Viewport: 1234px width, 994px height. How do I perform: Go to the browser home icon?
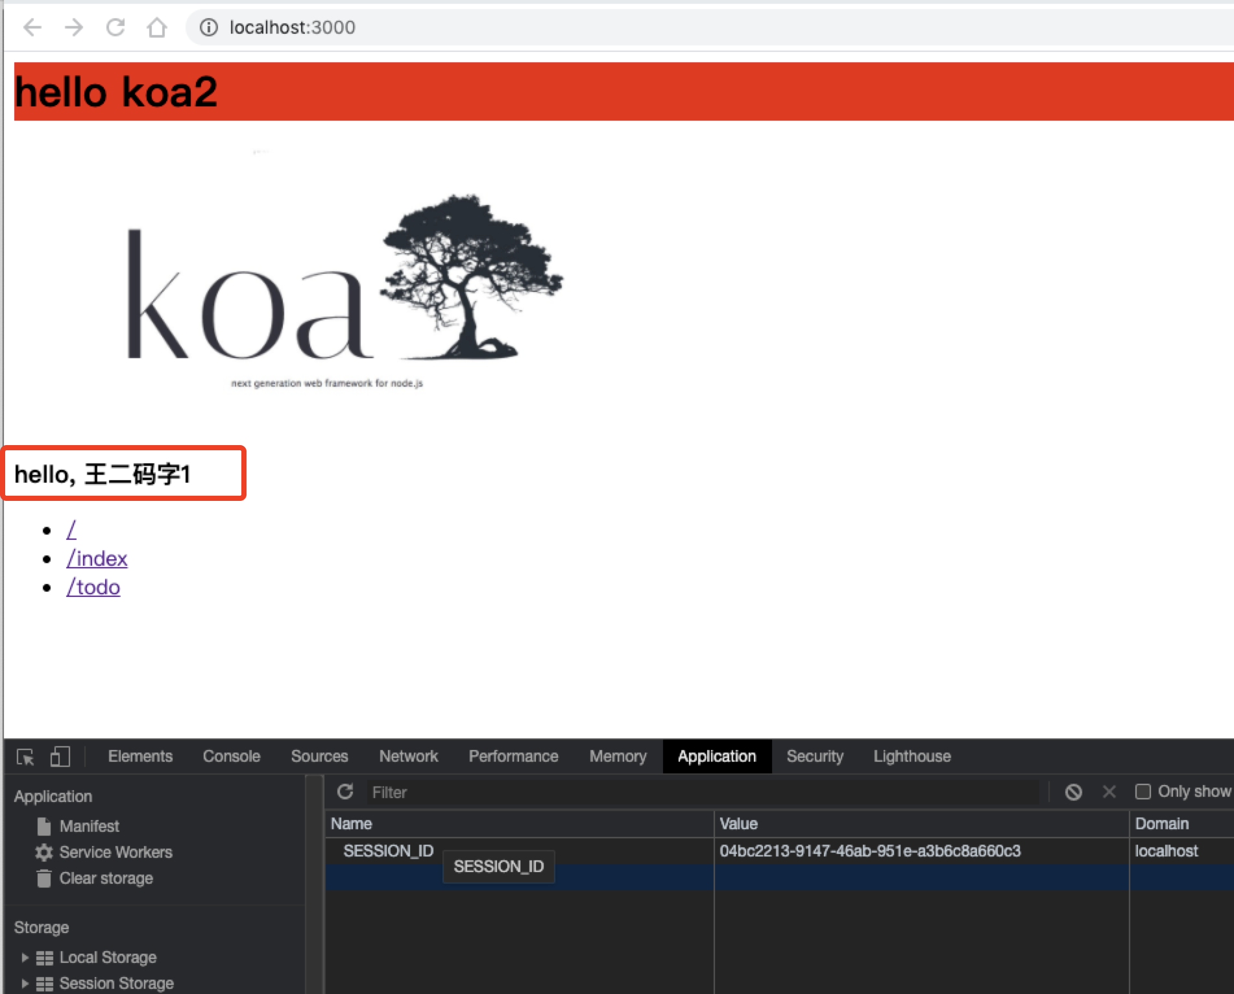click(157, 27)
